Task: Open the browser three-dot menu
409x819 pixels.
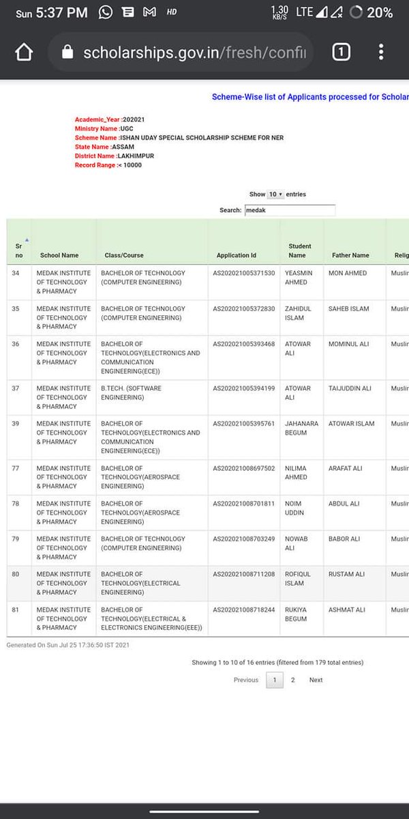Action: (x=381, y=52)
